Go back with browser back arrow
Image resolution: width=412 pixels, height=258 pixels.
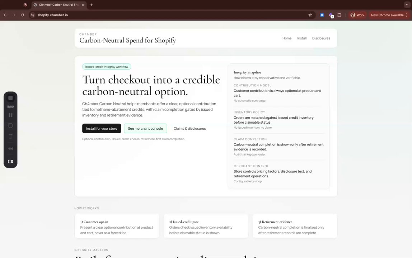(5, 15)
